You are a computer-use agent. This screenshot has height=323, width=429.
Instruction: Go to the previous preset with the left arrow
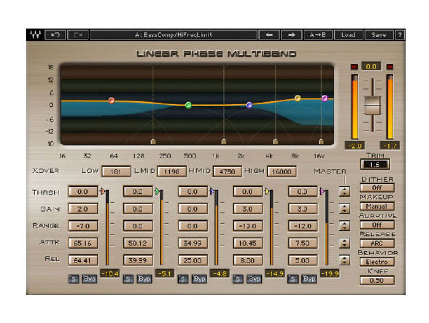[x=269, y=35]
